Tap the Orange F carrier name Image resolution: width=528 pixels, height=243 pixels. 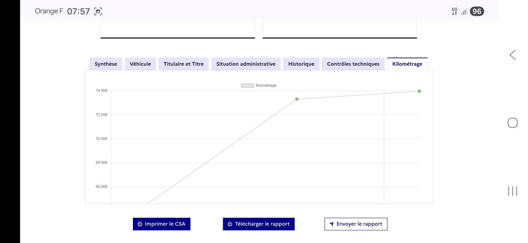point(49,11)
